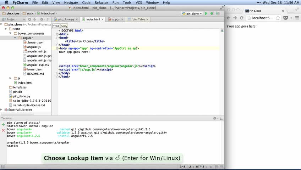Open pin_clone run configuration dropdown
The image size is (301, 170).
click(x=192, y=13)
